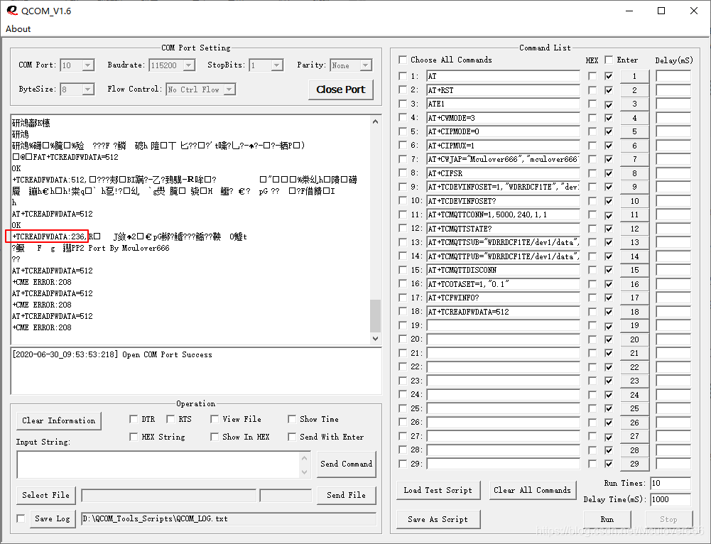Click the Run button

[x=607, y=520]
